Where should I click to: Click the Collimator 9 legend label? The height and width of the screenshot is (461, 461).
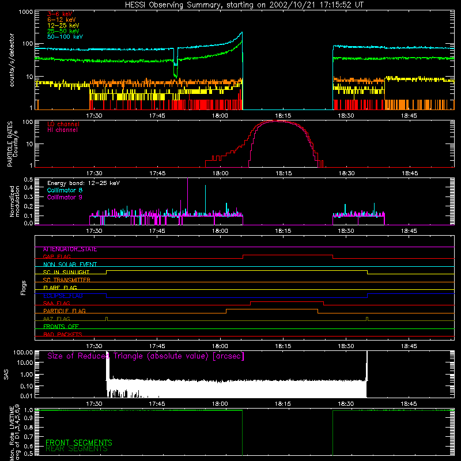(65, 197)
